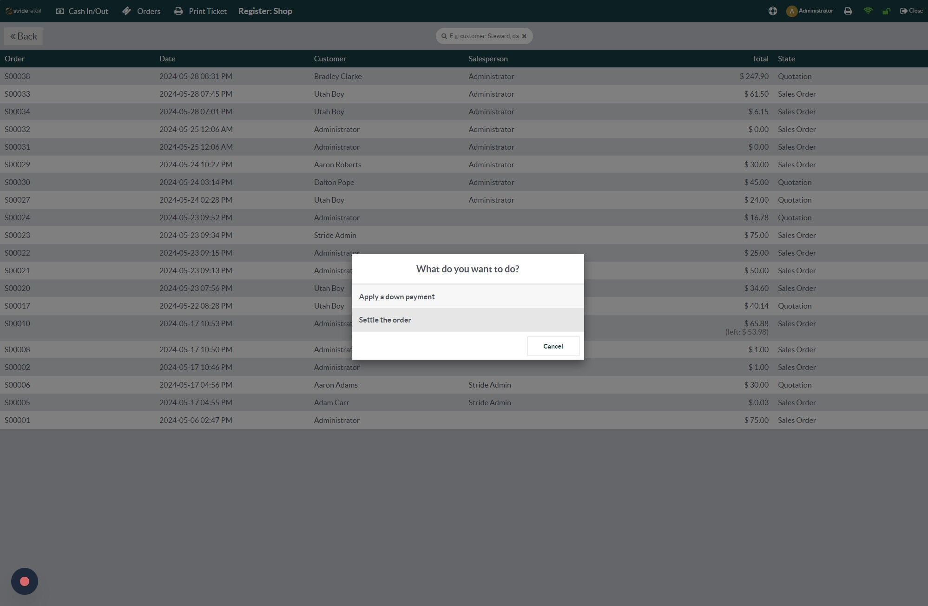
Task: Click the printer status icon in header
Action: click(x=848, y=11)
